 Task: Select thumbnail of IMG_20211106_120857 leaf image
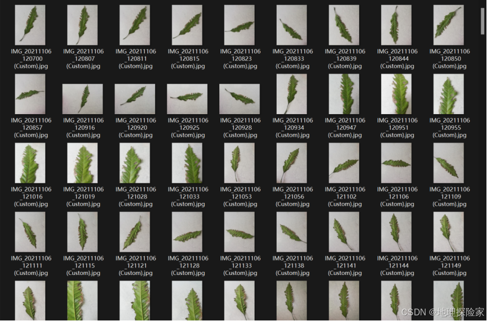pos(30,94)
